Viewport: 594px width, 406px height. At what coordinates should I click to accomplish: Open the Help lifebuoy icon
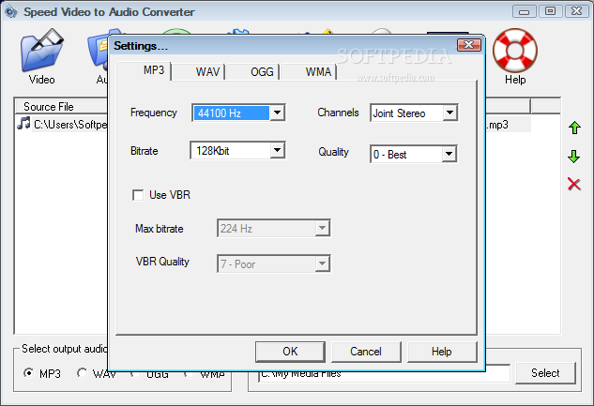pos(515,51)
